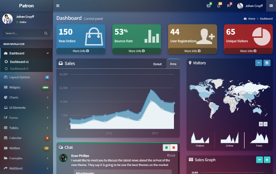This screenshot has height=174, width=276.
Task: Set chat status with red toggle button
Action: point(174,147)
